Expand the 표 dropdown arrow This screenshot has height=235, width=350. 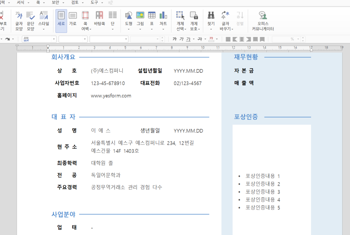[152, 29]
